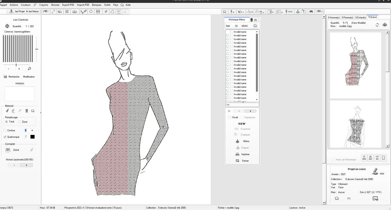Enable the Contour checkbox
This screenshot has width=391, height=210.
tap(5, 130)
